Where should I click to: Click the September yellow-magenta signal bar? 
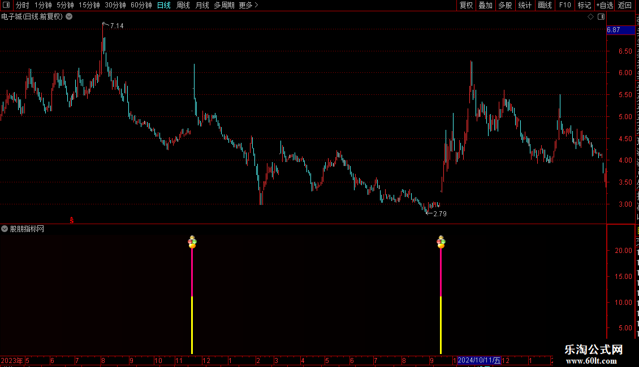pyautogui.click(x=441, y=301)
